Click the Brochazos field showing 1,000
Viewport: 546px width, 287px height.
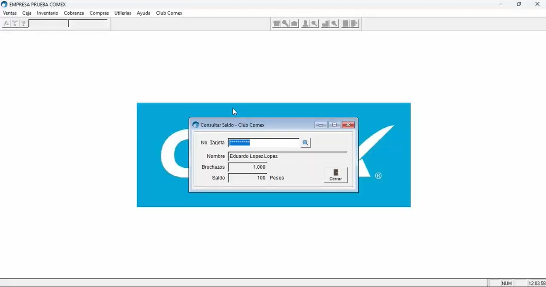[x=248, y=167]
